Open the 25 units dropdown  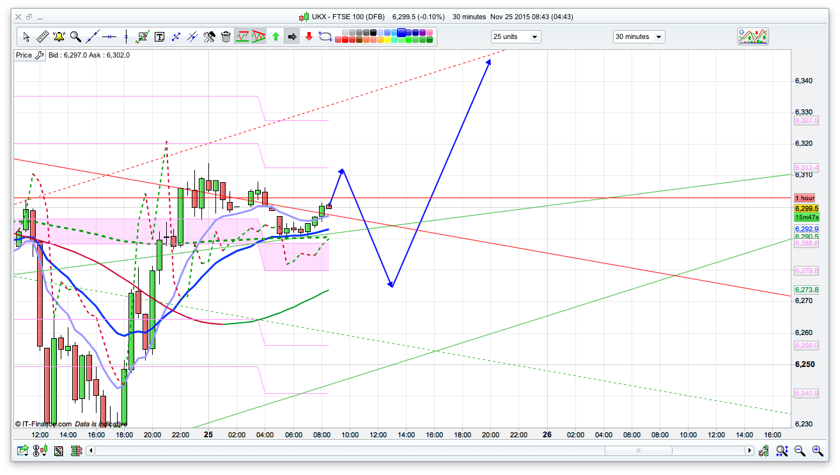515,37
